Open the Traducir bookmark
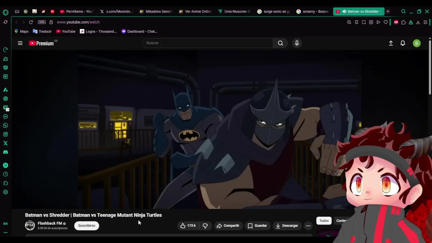Image resolution: width=432 pixels, height=243 pixels. [42, 31]
